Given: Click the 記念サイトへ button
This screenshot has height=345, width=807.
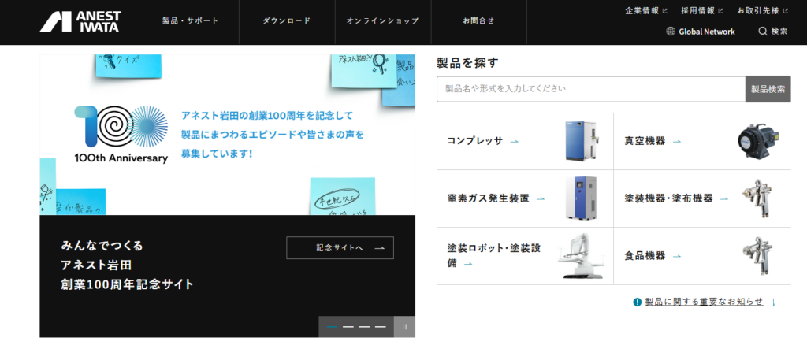Looking at the screenshot, I should (340, 248).
